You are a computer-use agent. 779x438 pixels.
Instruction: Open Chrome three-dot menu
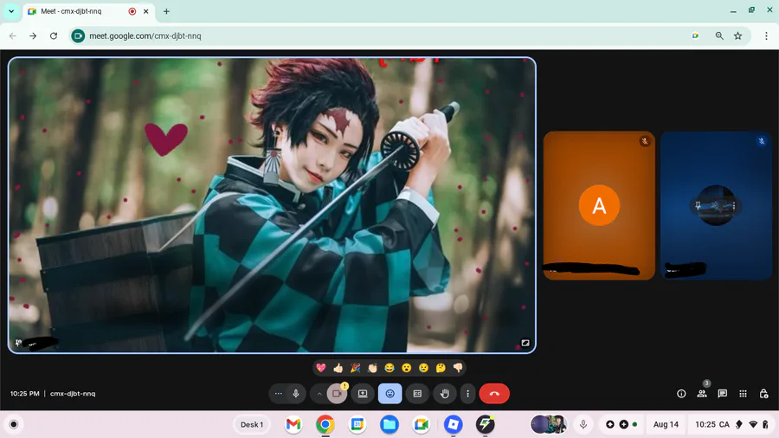pyautogui.click(x=766, y=35)
